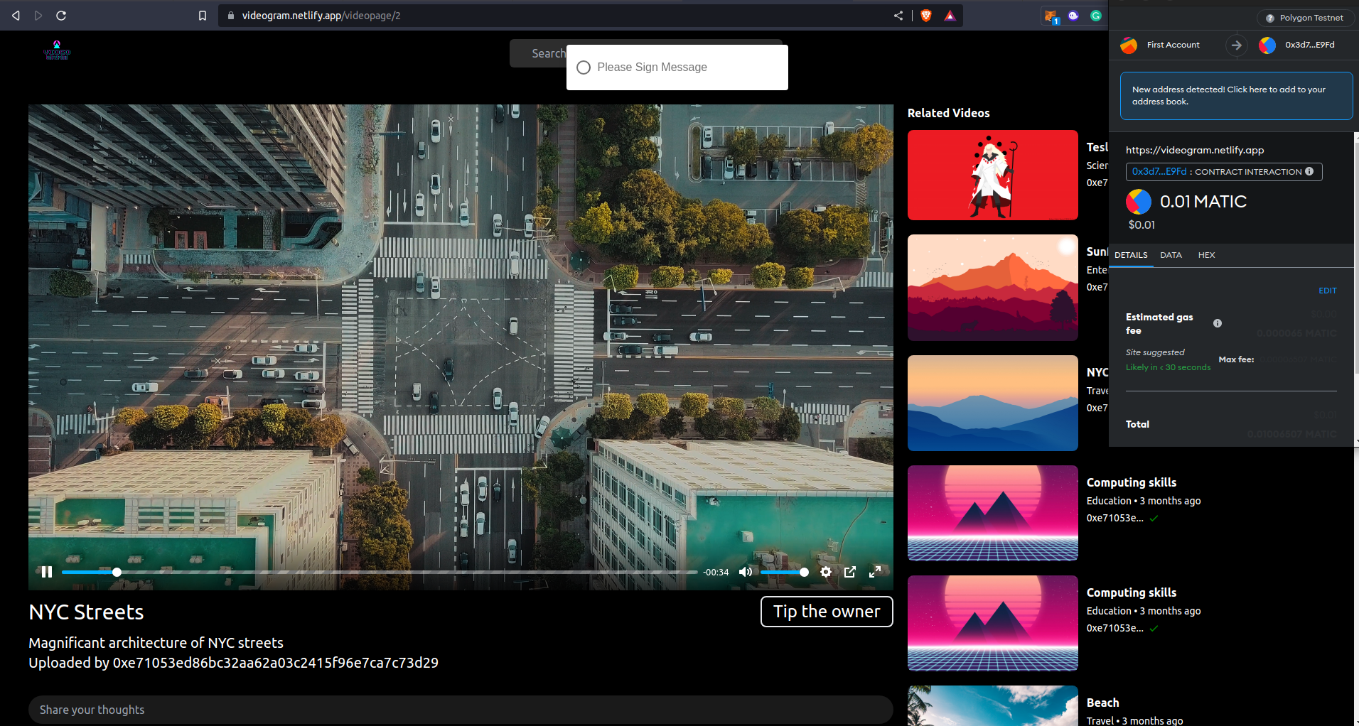1359x726 pixels.
Task: Click the Total label in MetaMask
Action: [1137, 424]
